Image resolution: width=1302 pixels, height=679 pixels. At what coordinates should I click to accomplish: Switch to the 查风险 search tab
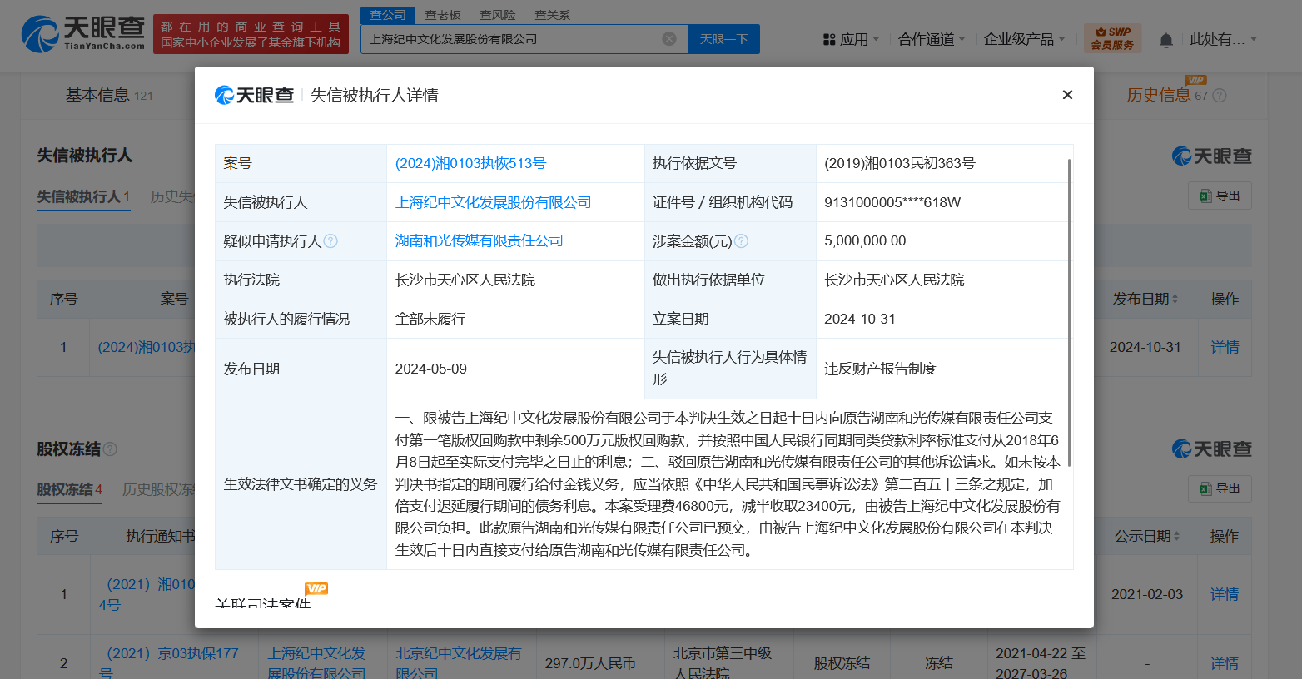(x=498, y=15)
